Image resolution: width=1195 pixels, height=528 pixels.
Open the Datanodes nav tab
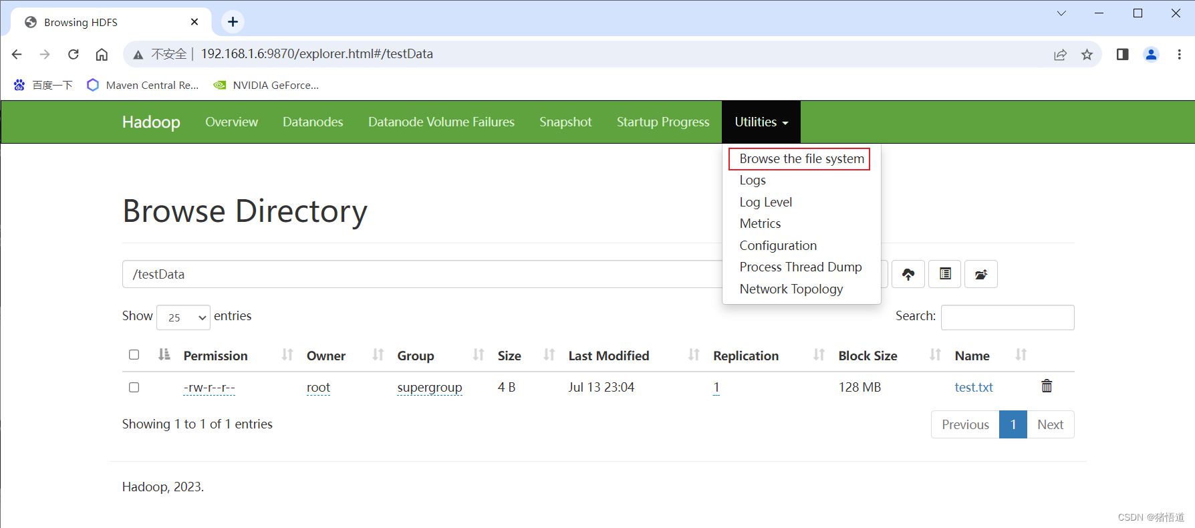313,122
